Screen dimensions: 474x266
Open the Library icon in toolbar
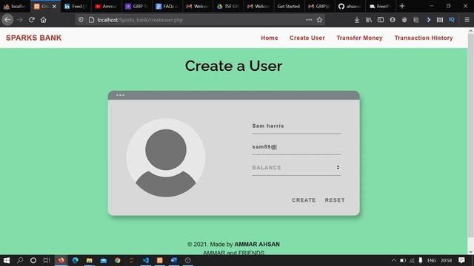coord(369,20)
